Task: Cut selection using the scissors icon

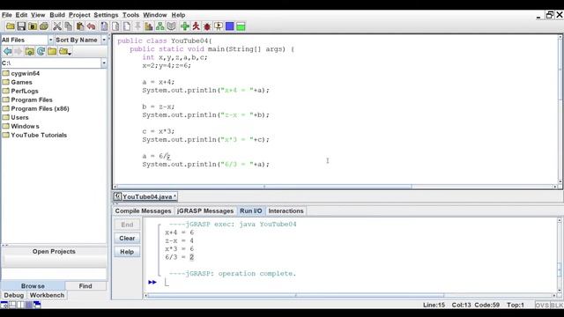Action: 56,26
